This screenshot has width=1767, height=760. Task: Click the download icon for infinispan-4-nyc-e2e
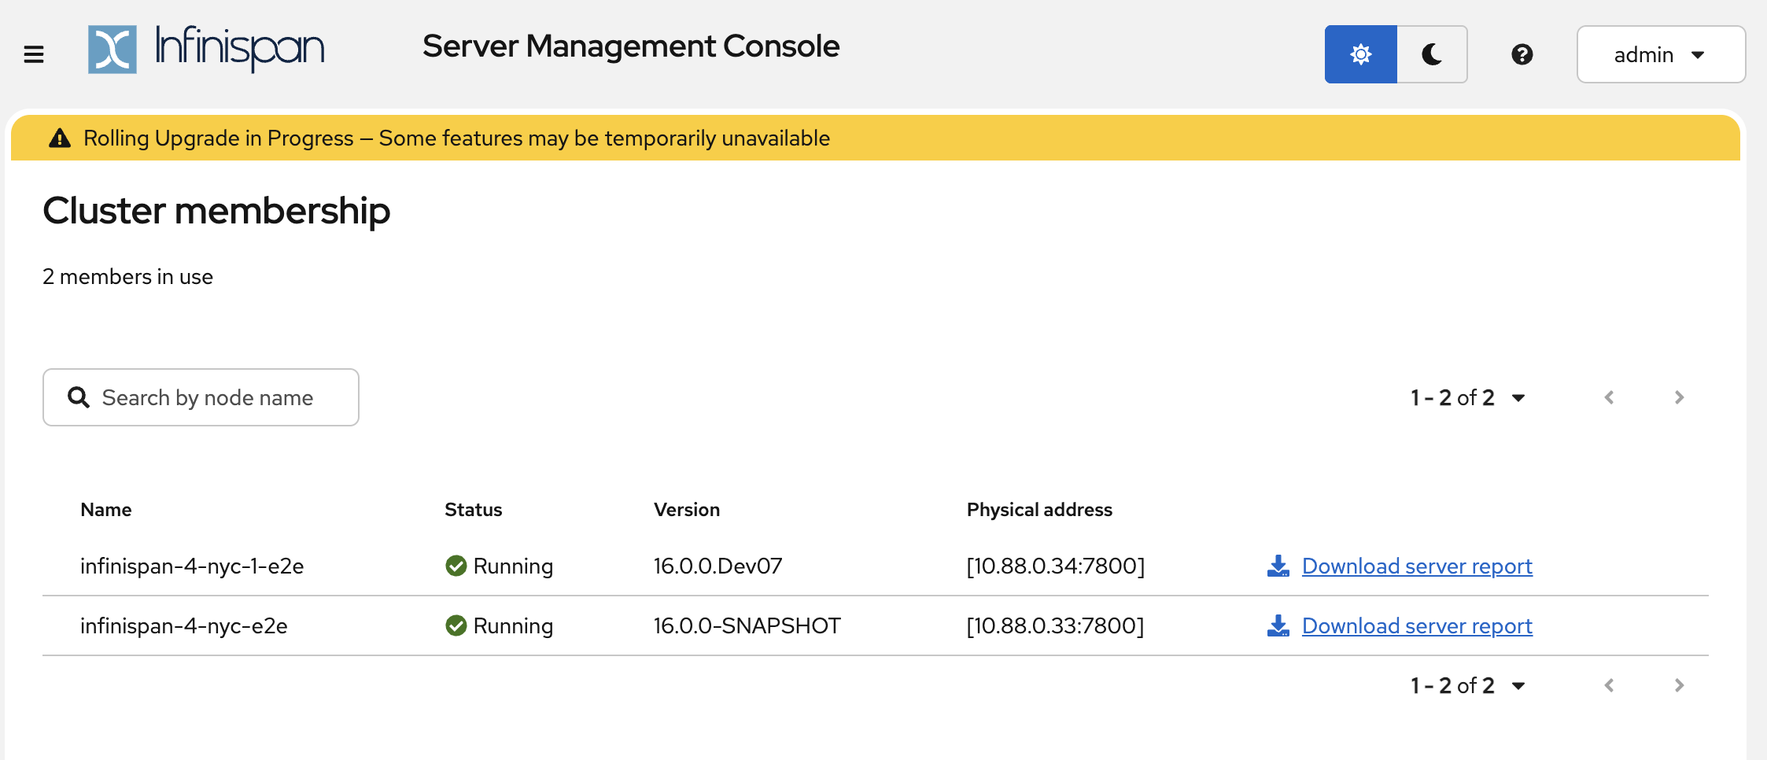tap(1278, 625)
